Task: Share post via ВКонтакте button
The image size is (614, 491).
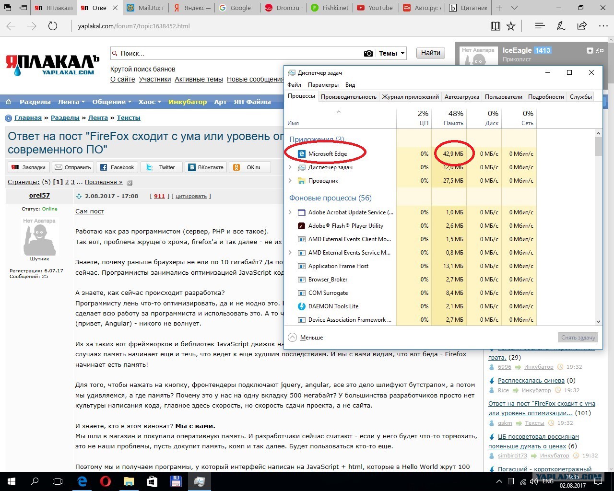Action: [x=206, y=167]
